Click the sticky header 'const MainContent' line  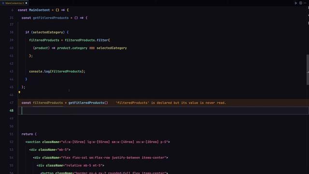click(x=43, y=10)
